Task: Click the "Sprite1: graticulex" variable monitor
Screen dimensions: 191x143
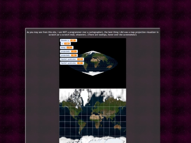Action: [x=72, y=59]
